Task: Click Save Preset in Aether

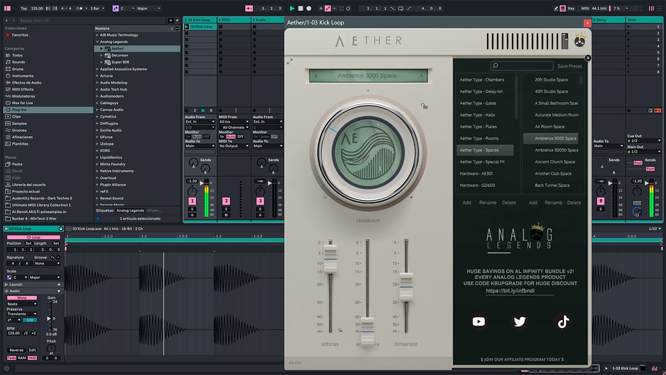Action: pyautogui.click(x=569, y=66)
